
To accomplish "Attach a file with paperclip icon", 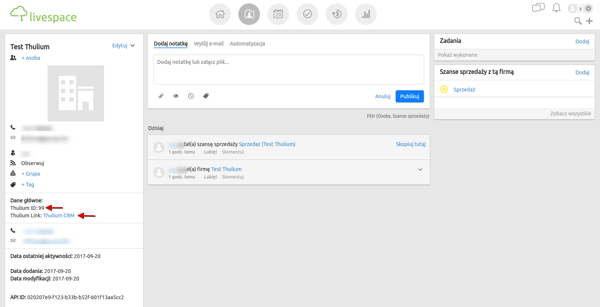I will click(x=161, y=96).
